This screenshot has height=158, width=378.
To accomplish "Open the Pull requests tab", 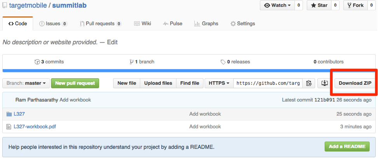I will 101,23.
